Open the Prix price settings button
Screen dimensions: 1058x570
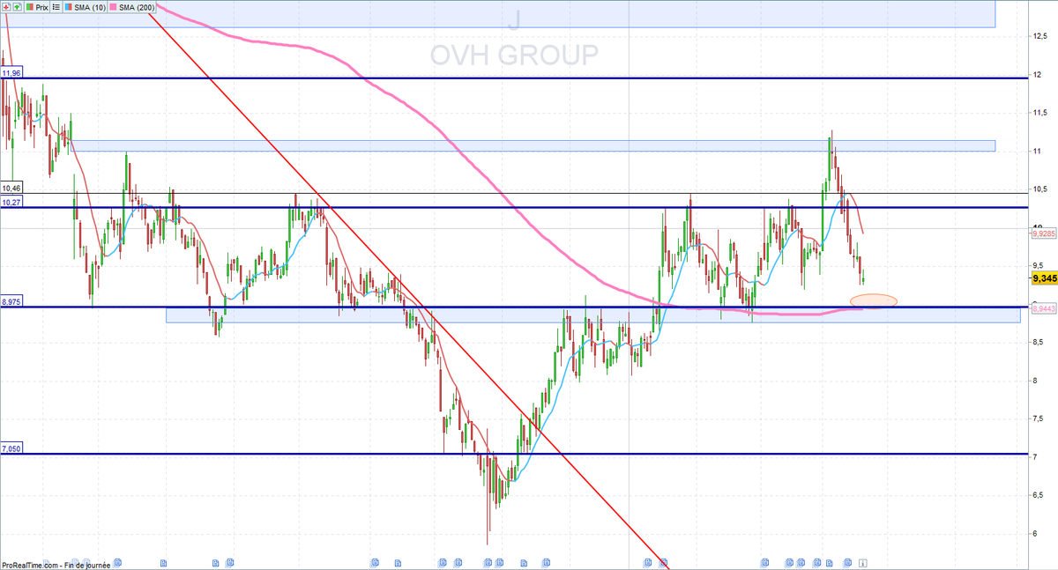pos(35,6)
